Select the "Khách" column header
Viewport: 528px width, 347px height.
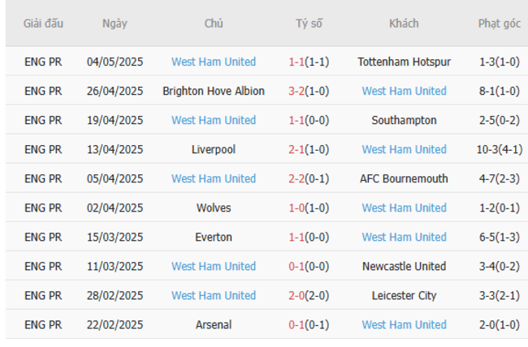[x=404, y=24]
